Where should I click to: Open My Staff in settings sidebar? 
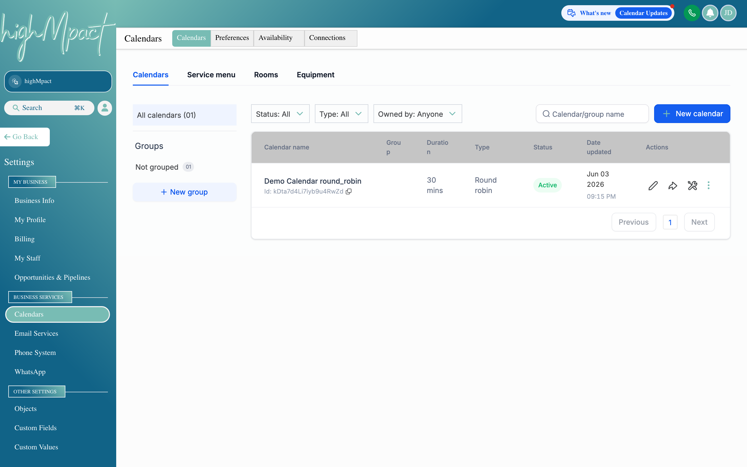27,258
